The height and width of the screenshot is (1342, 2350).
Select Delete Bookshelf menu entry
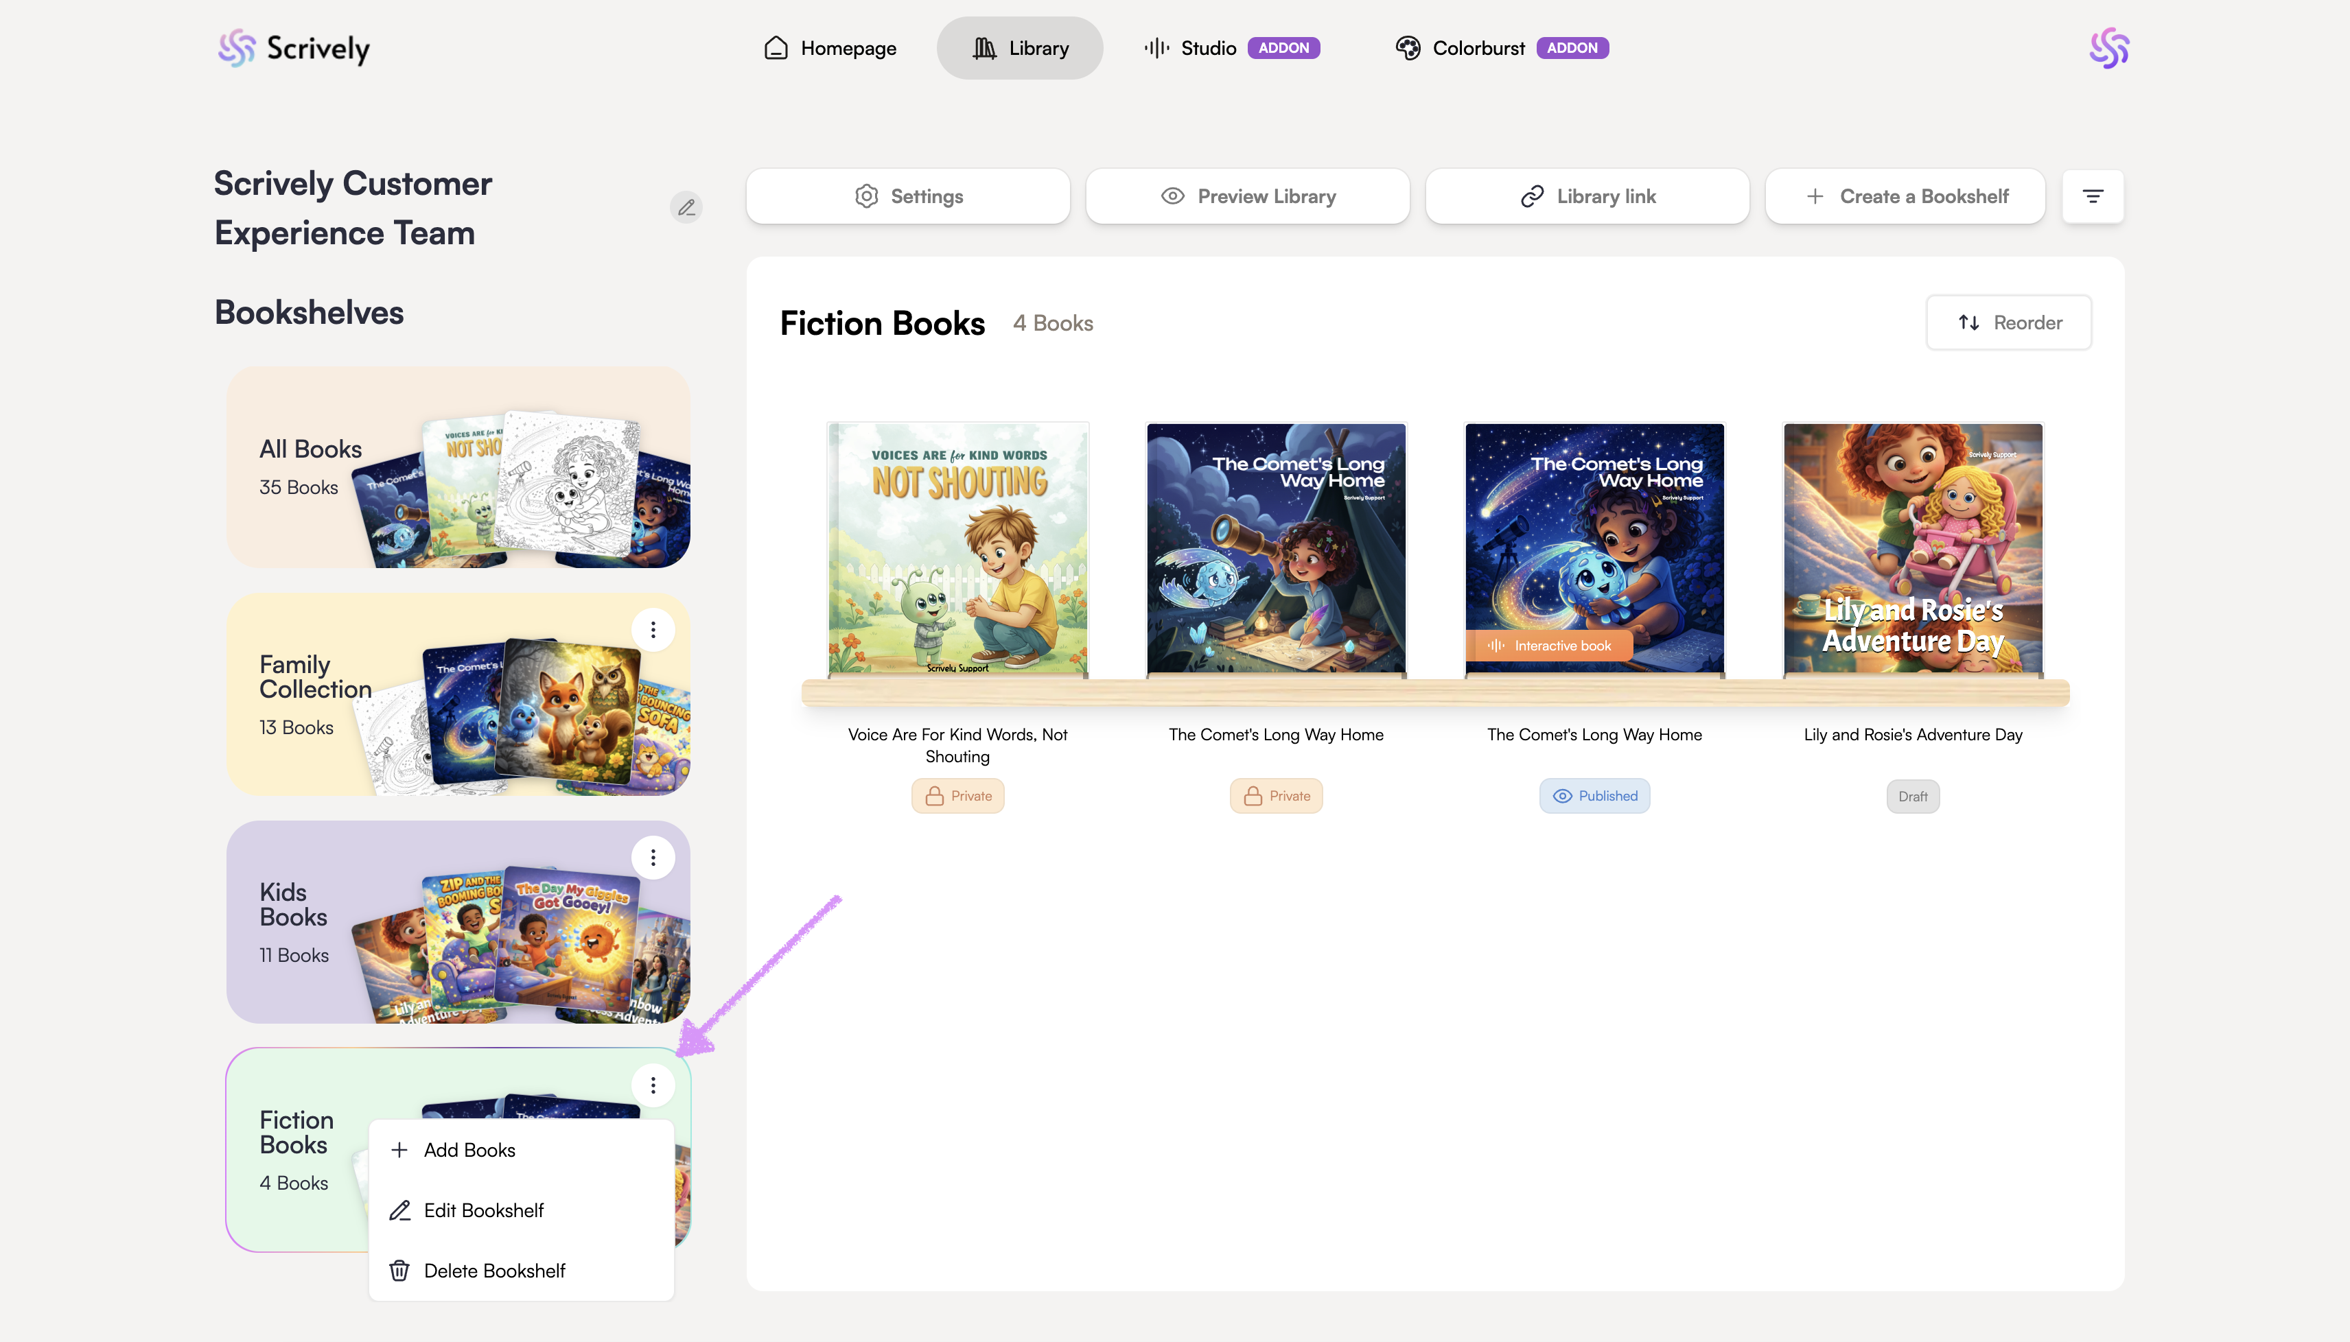tap(494, 1270)
